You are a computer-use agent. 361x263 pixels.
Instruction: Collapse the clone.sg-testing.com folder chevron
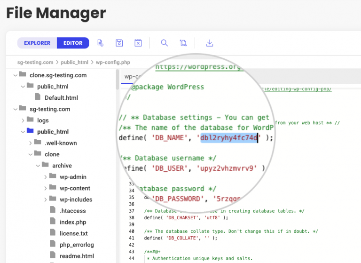pos(16,75)
